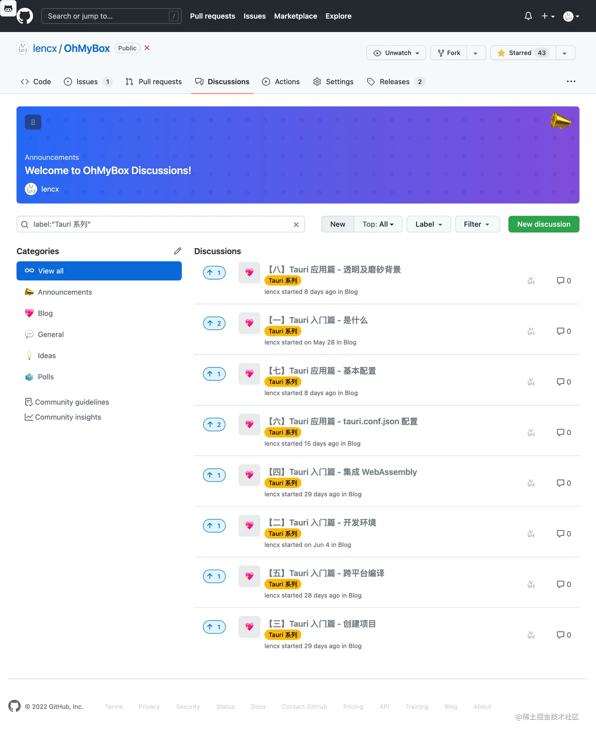Click the grid handle icon on banner

pos(33,122)
